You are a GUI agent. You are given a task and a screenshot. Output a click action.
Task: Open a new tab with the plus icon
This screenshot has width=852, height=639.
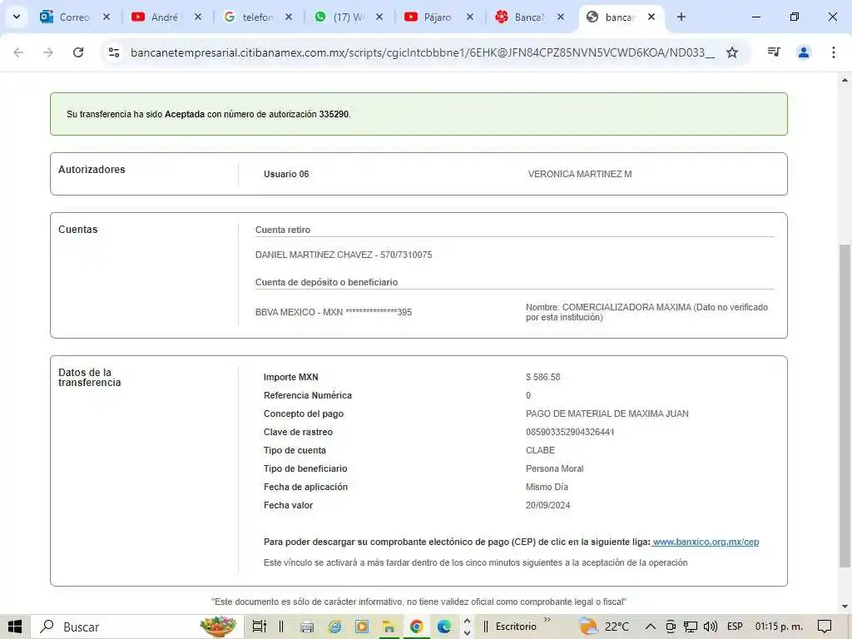pos(681,17)
